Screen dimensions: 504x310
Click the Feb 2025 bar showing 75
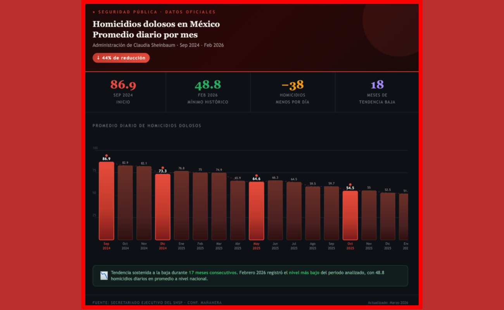(200, 205)
